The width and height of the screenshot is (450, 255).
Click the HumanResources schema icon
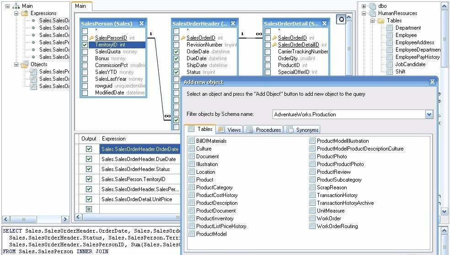[373, 13]
